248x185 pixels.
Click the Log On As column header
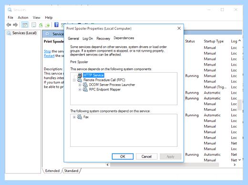point(234,41)
